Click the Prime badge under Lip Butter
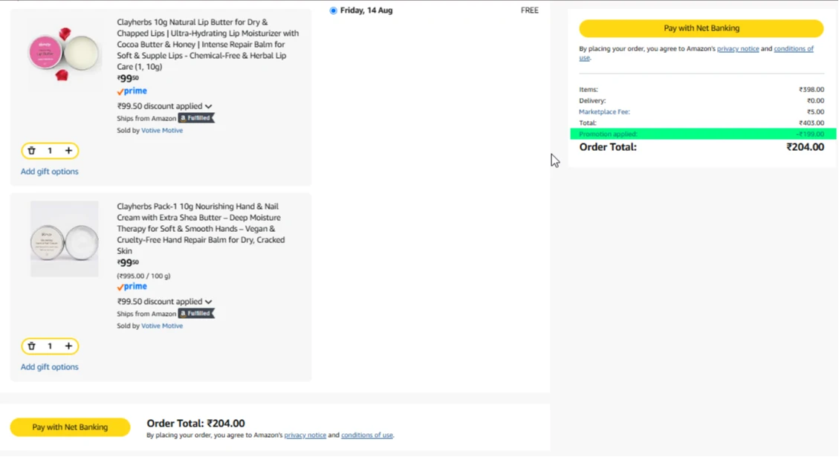This screenshot has height=457, width=839. pyautogui.click(x=132, y=91)
